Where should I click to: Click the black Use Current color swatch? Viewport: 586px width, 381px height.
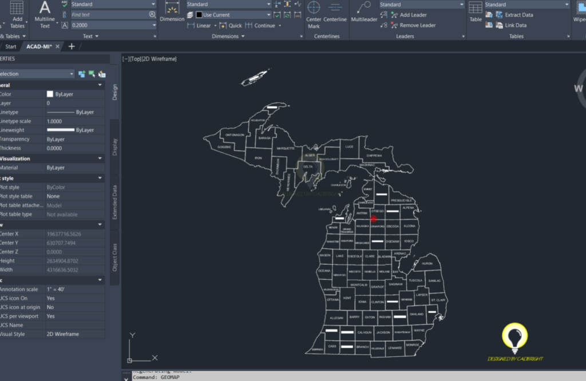click(x=199, y=15)
